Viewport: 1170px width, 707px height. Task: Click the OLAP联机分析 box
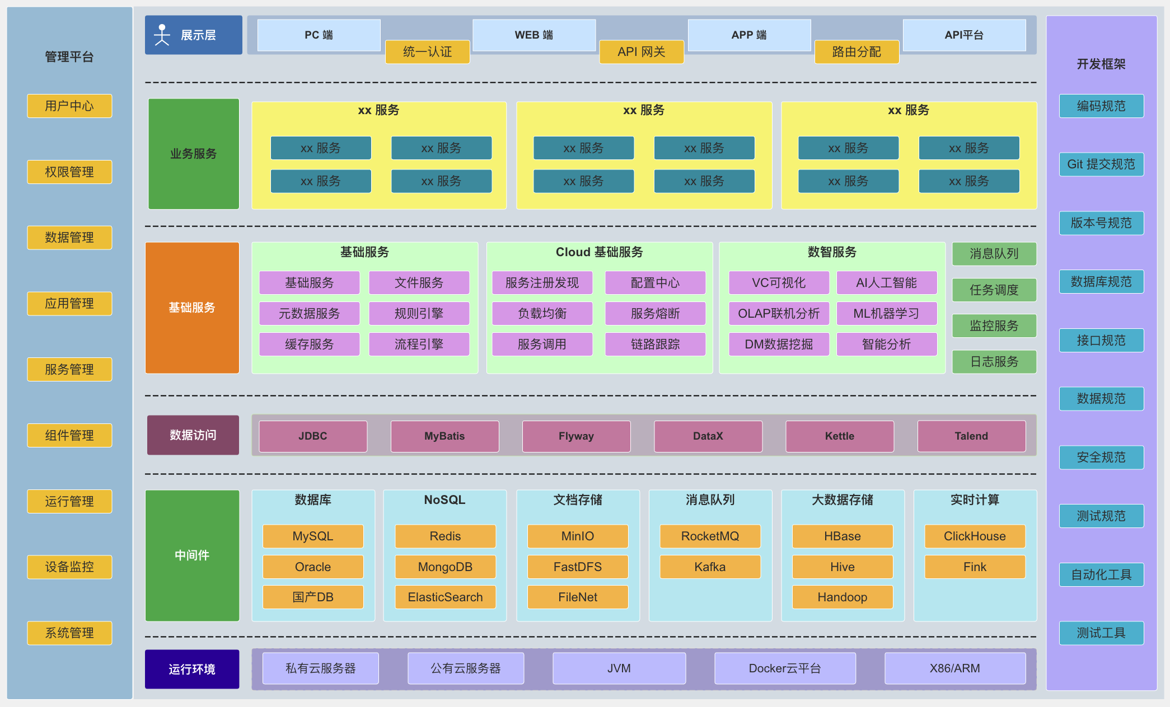779,314
